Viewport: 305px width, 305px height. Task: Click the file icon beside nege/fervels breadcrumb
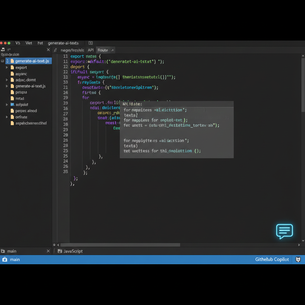[x=56, y=50]
